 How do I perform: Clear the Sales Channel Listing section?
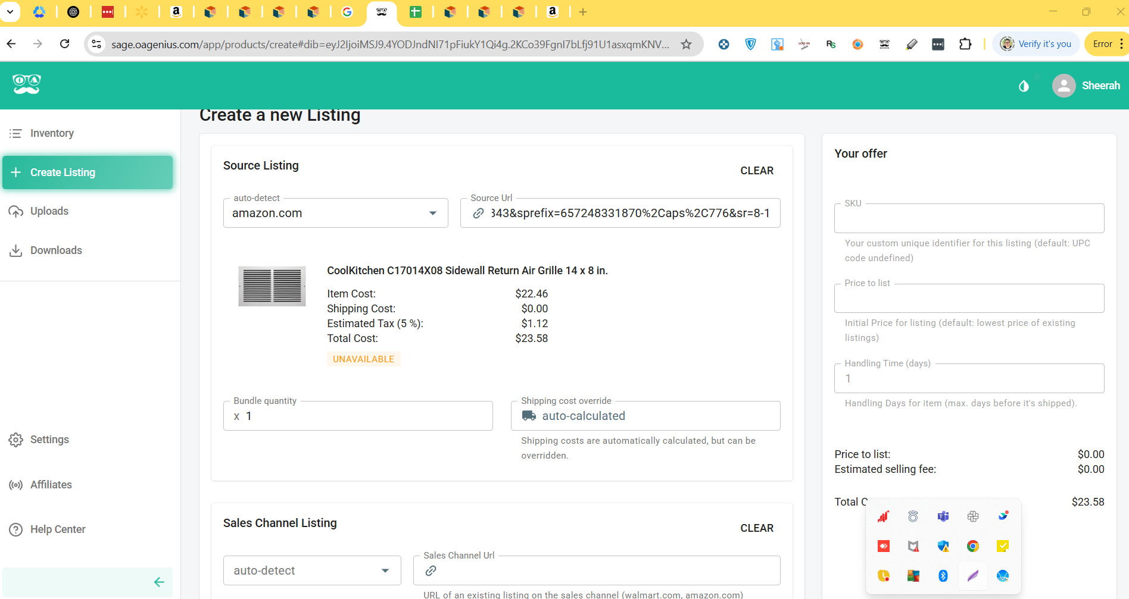(x=756, y=528)
